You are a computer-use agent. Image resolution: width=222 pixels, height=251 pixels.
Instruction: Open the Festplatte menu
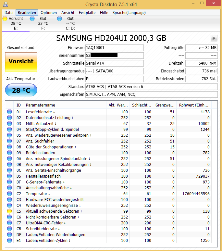pos(87,13)
